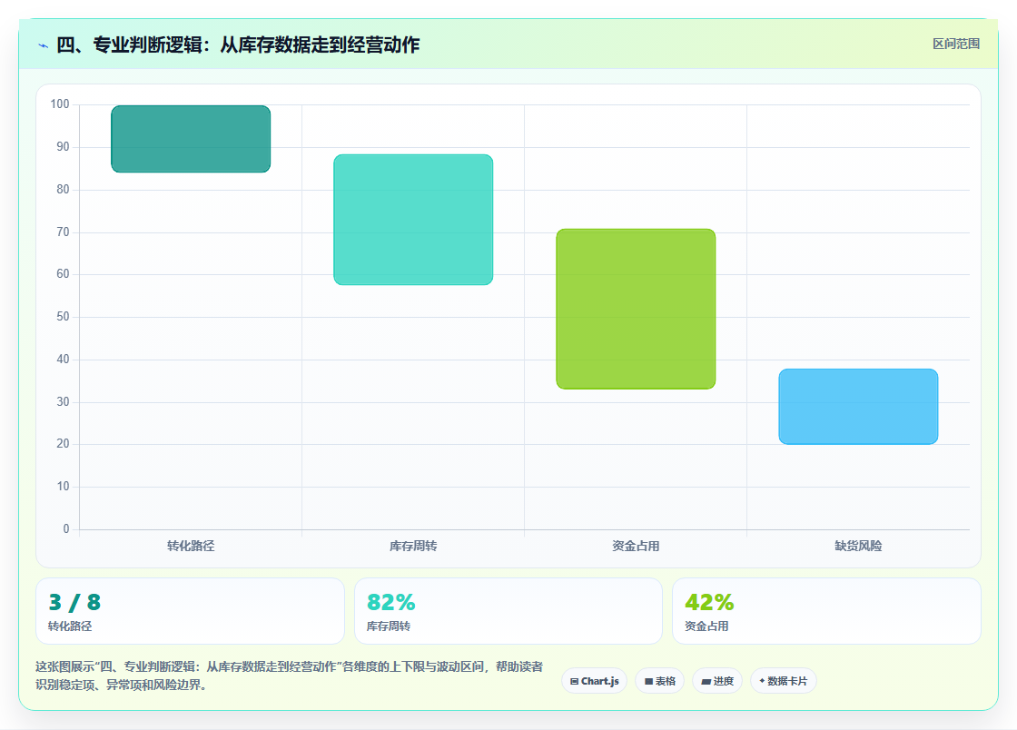Click the 进度 tag chip
Image resolution: width=1017 pixels, height=730 pixels.
tap(717, 681)
